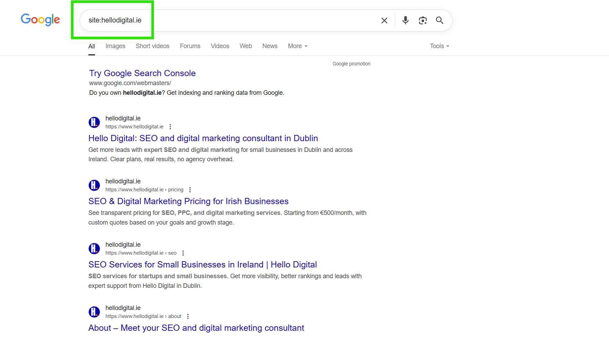Open About – Meet your SEO consultant link

196,328
